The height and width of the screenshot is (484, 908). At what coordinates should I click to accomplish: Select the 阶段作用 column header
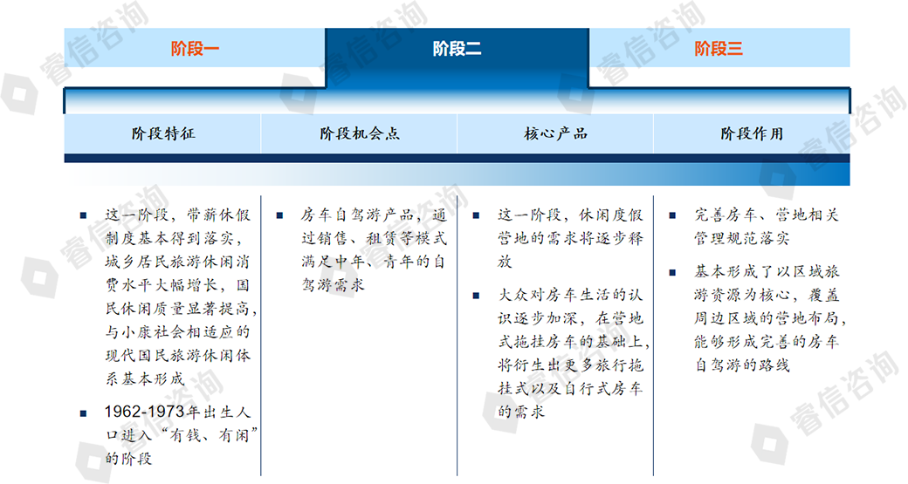(x=752, y=134)
